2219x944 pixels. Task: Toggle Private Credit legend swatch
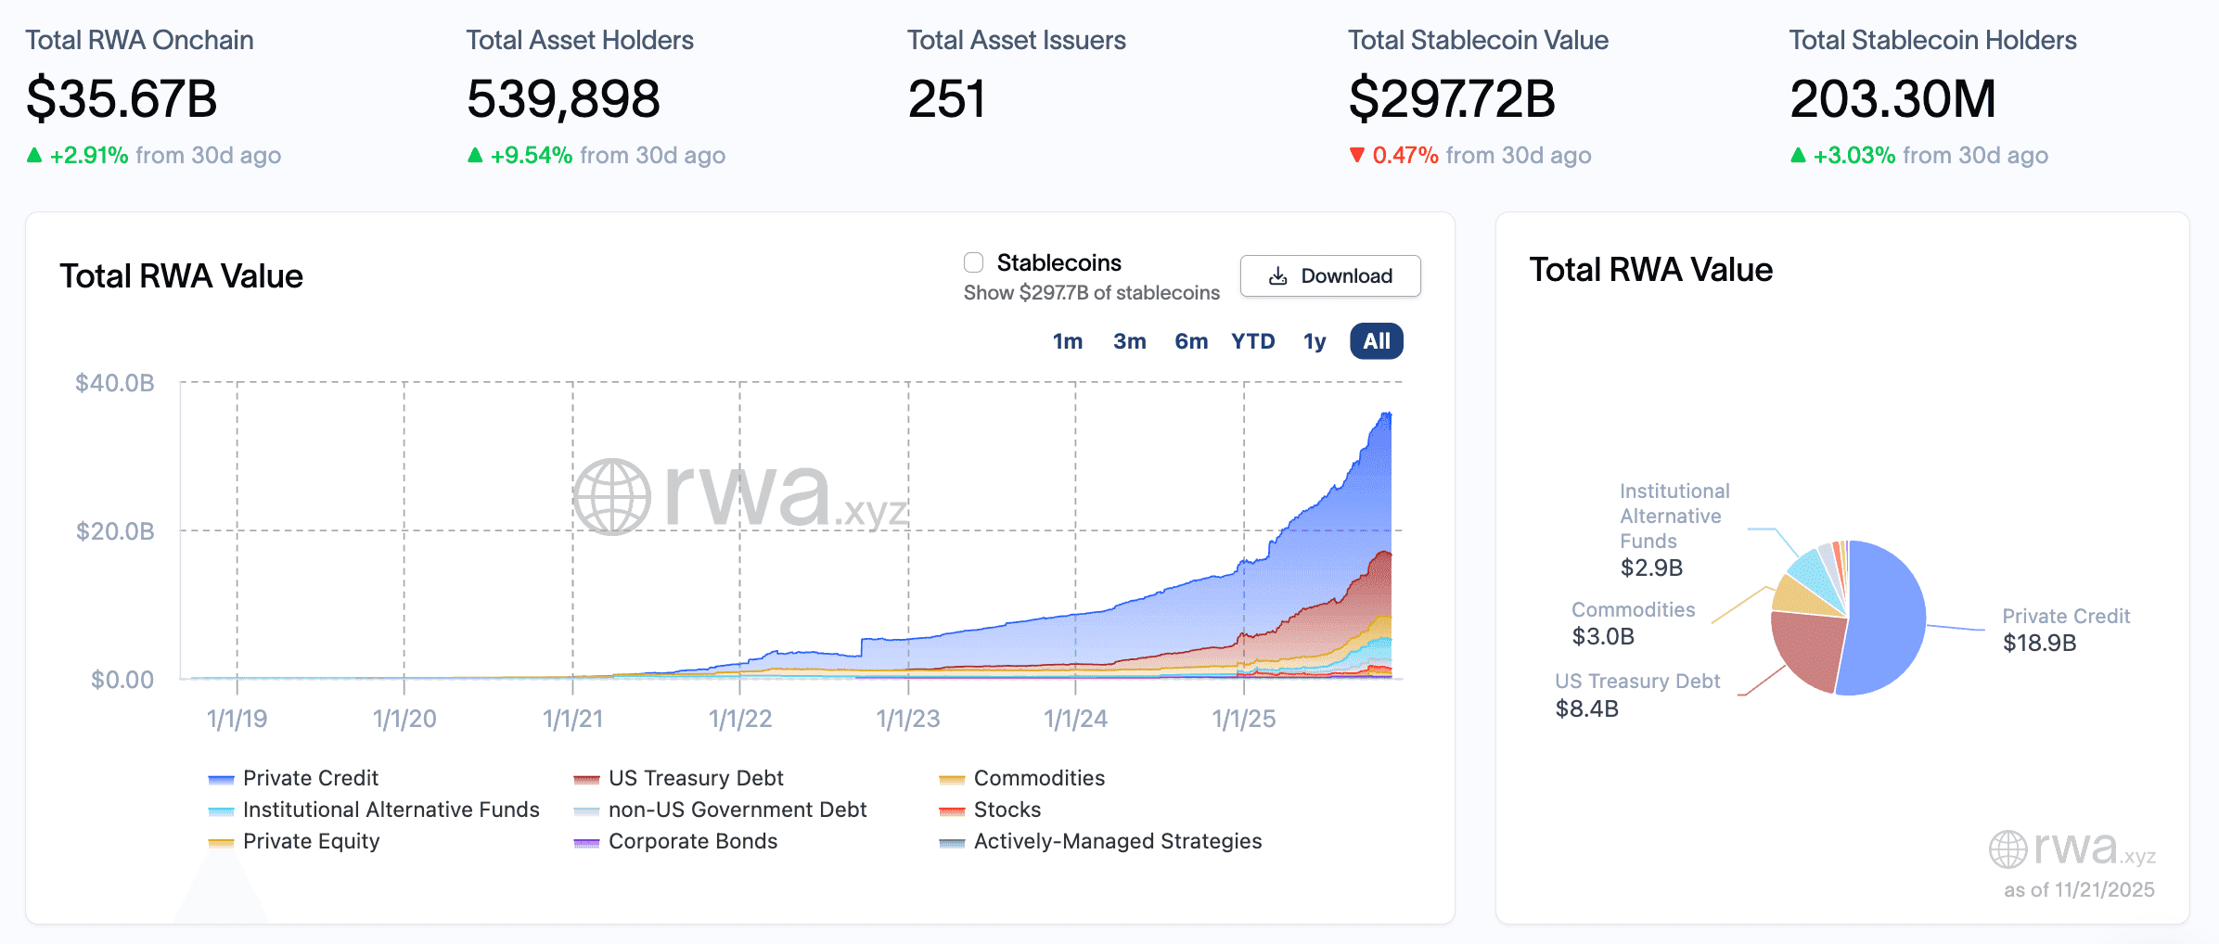pyautogui.click(x=222, y=779)
